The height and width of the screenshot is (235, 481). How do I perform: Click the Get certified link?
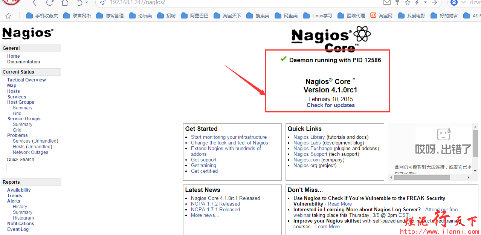click(x=204, y=171)
